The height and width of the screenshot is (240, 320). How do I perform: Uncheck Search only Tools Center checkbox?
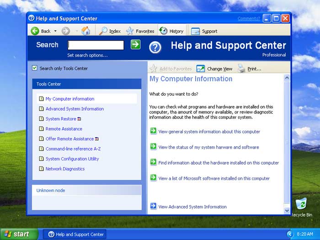[35, 68]
